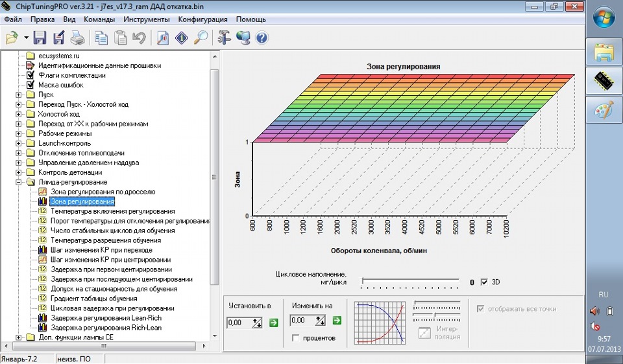Viewport: 623px width, 364px height.
Task: Click the blue question mark help icon
Action: pos(262,38)
